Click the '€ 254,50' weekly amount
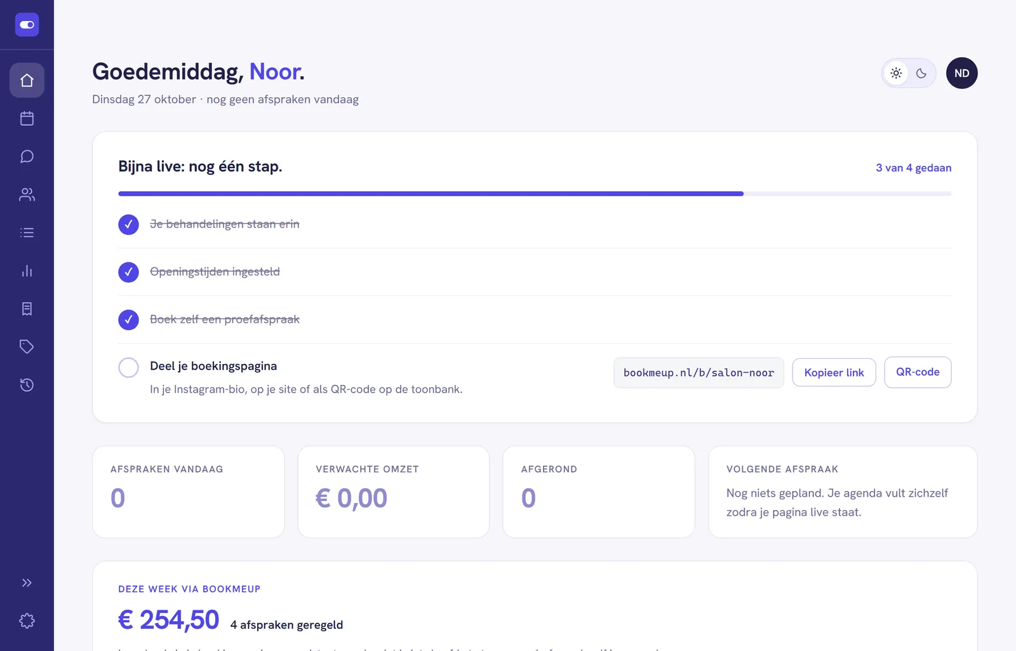1016x651 pixels. 169,620
